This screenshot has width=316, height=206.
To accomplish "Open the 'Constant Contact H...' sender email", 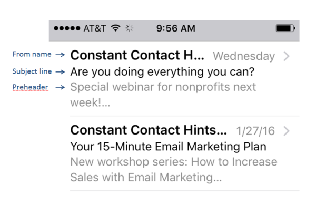I will pyautogui.click(x=137, y=55).
